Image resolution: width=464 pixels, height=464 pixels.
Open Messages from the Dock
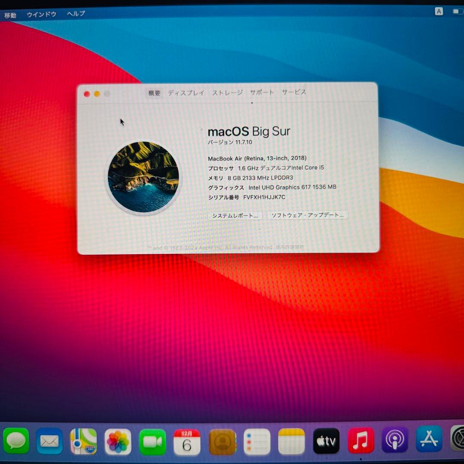(x=16, y=440)
